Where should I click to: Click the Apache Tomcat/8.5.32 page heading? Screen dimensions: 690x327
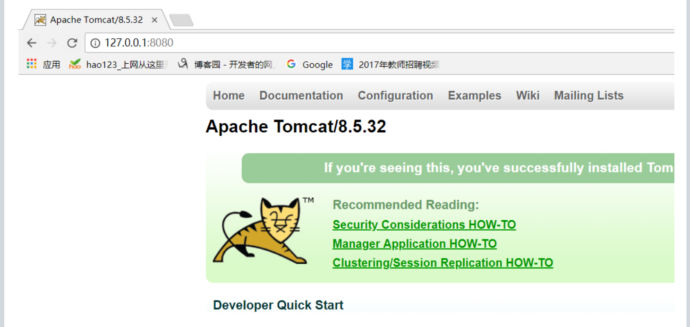point(296,127)
